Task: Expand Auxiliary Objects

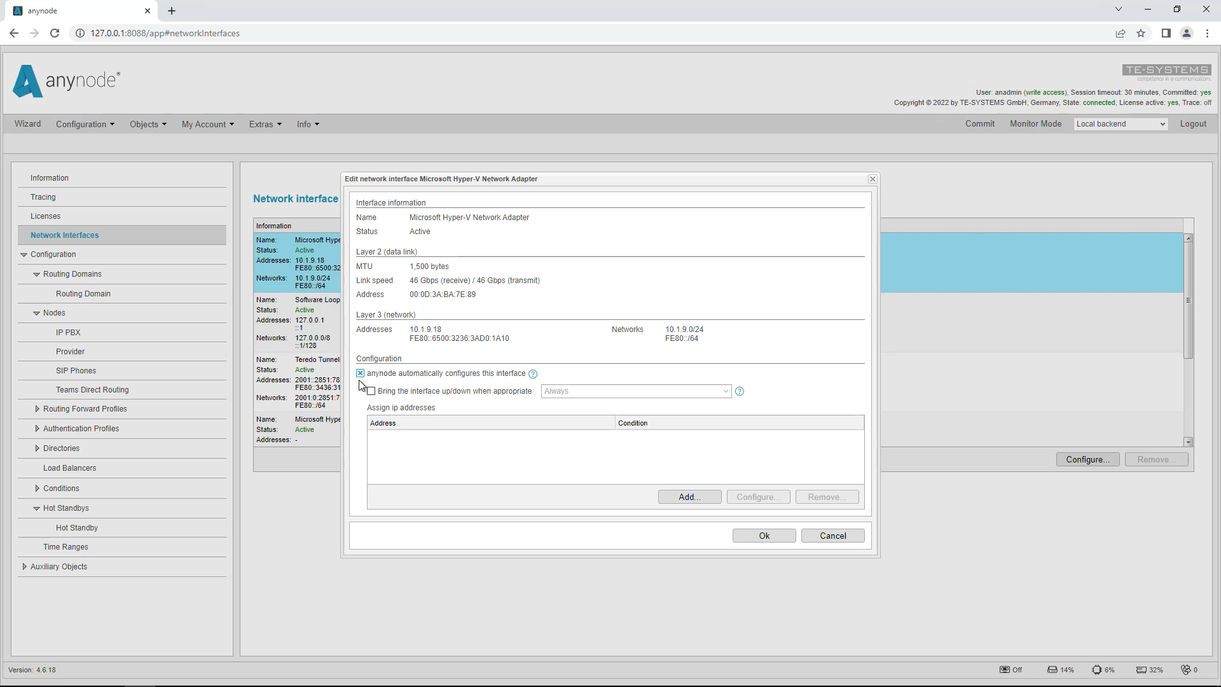Action: [x=24, y=567]
